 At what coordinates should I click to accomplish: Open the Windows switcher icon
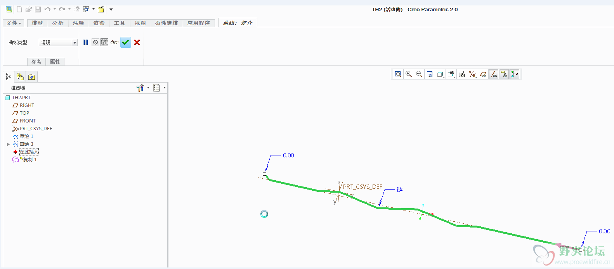pyautogui.click(x=86, y=9)
